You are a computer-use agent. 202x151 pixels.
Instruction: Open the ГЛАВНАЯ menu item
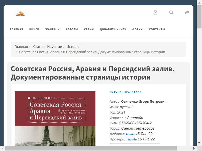pos(16,29)
